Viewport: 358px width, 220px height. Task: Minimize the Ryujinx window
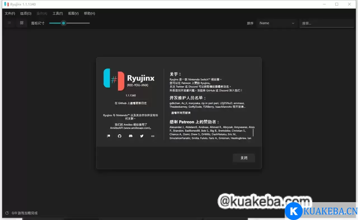tap(324, 4)
